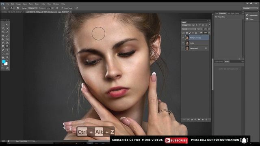Toggle lock transparent pixels

coord(187,33)
